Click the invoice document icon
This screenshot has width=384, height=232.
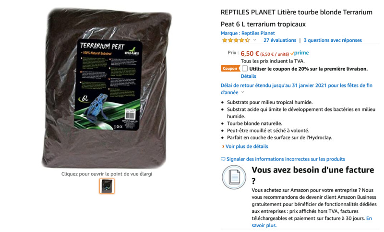pos(234,177)
